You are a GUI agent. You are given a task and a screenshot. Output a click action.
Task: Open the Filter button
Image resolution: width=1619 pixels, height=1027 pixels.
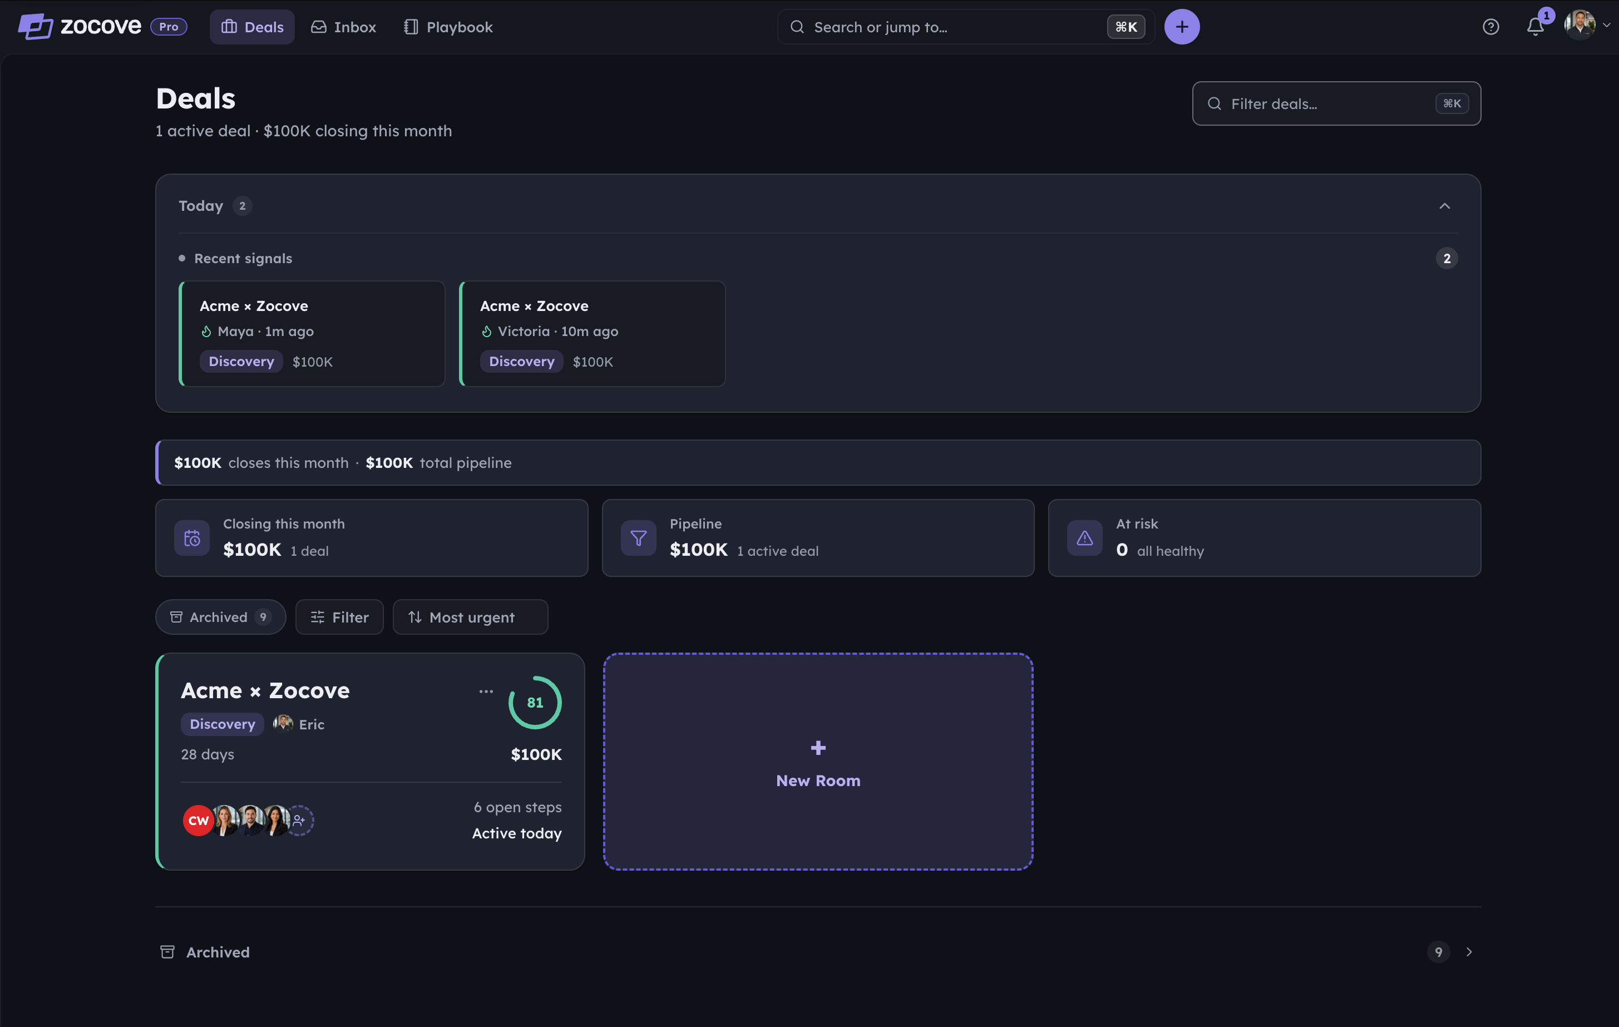click(x=339, y=617)
